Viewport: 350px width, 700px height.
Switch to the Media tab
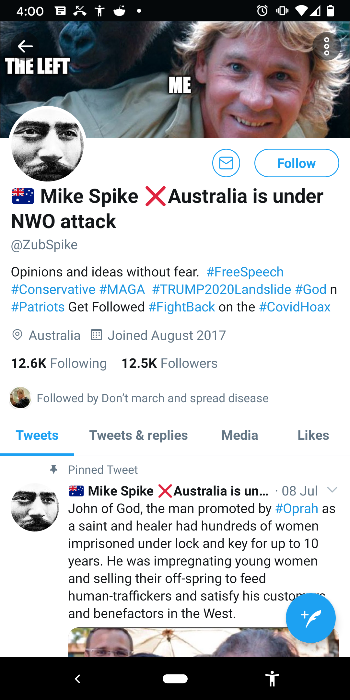[x=240, y=435]
